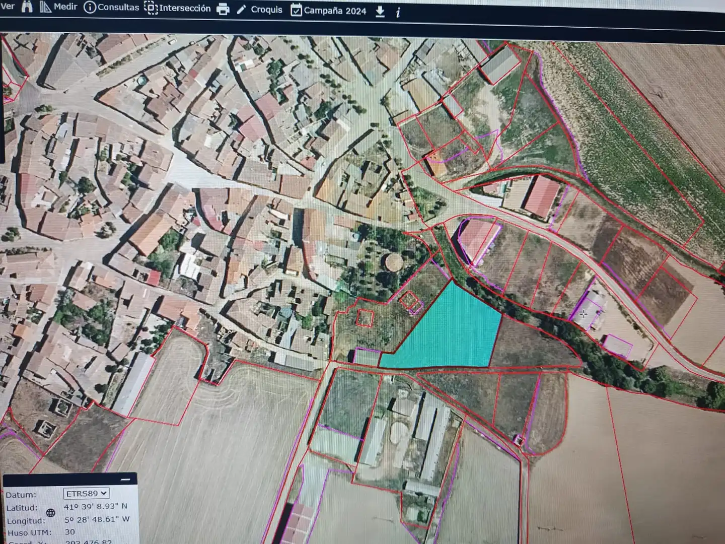Image resolution: width=725 pixels, height=544 pixels.
Task: Click the printer icon
Action: 223,10
